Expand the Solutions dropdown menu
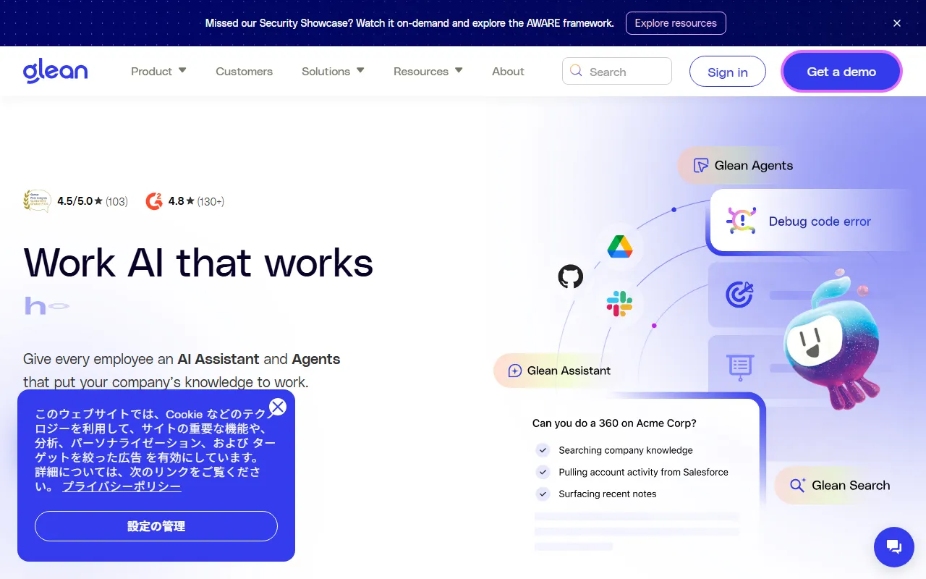 click(x=333, y=71)
